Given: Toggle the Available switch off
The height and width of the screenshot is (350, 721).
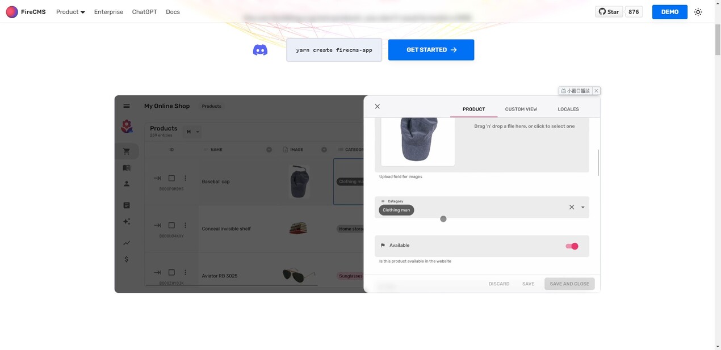Looking at the screenshot, I should pyautogui.click(x=572, y=246).
